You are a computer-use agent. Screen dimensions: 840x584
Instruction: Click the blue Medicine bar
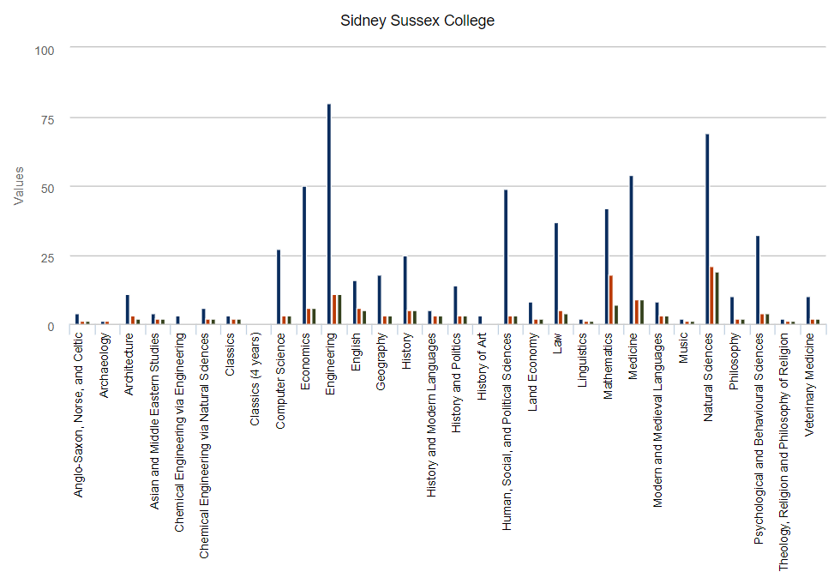click(631, 250)
